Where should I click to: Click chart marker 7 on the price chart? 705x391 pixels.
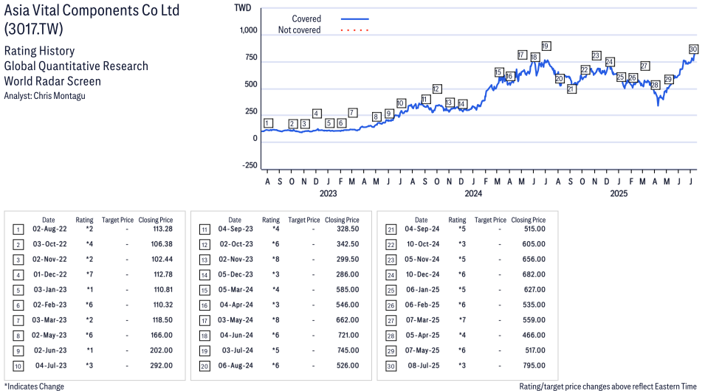[x=353, y=113]
